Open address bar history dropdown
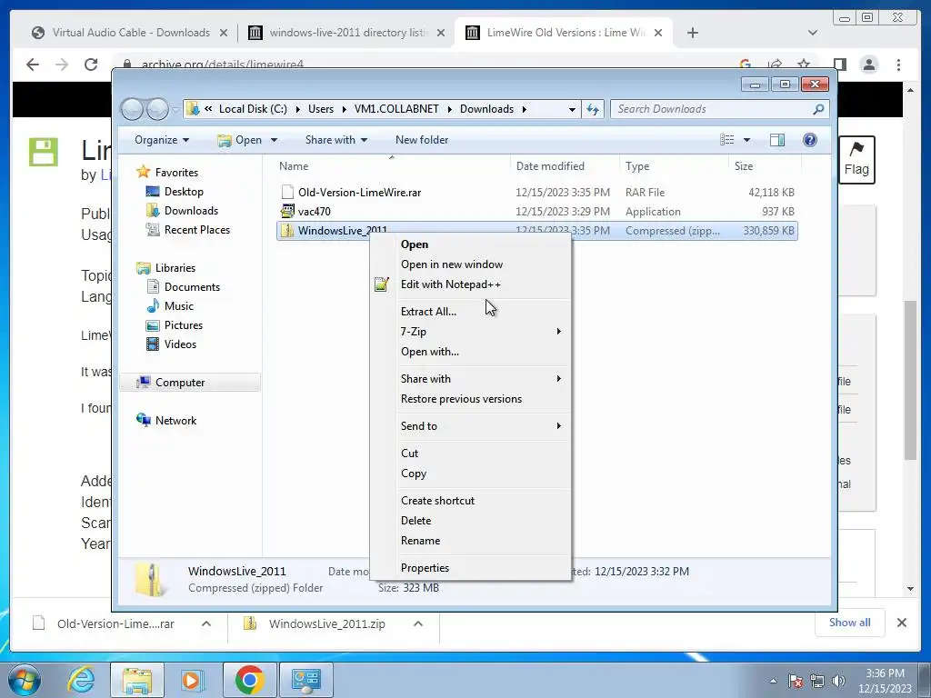This screenshot has width=931, height=698. [x=572, y=109]
